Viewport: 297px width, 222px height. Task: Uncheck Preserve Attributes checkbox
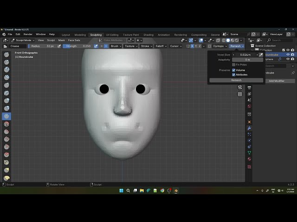pyautogui.click(x=234, y=74)
